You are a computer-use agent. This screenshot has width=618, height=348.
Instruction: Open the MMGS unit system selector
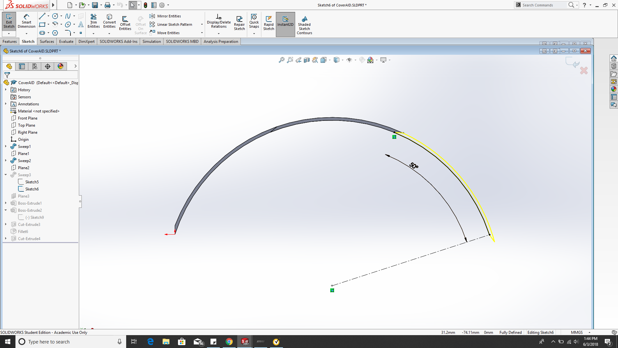(580, 333)
